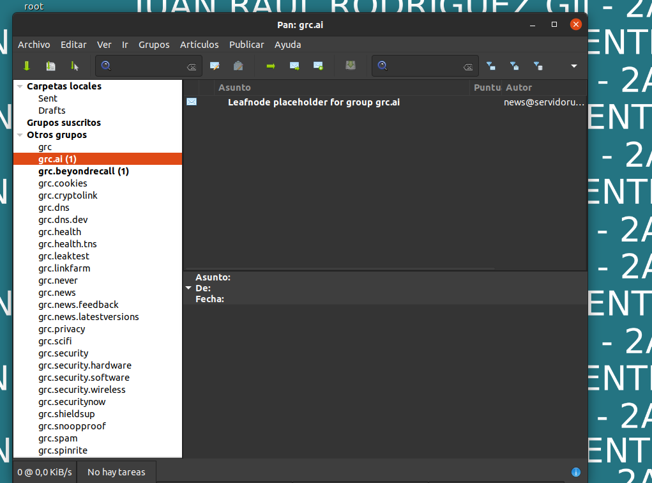Image resolution: width=652 pixels, height=483 pixels.
Task: Collapse the Otros grupos tree node
Action: point(20,135)
